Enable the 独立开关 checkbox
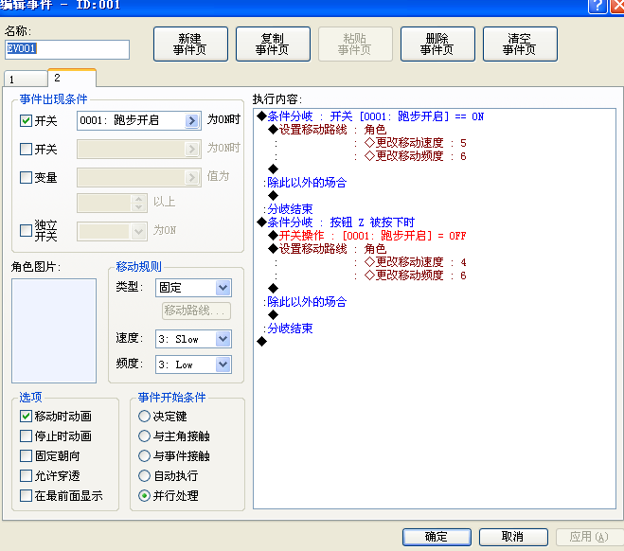 click(26, 230)
